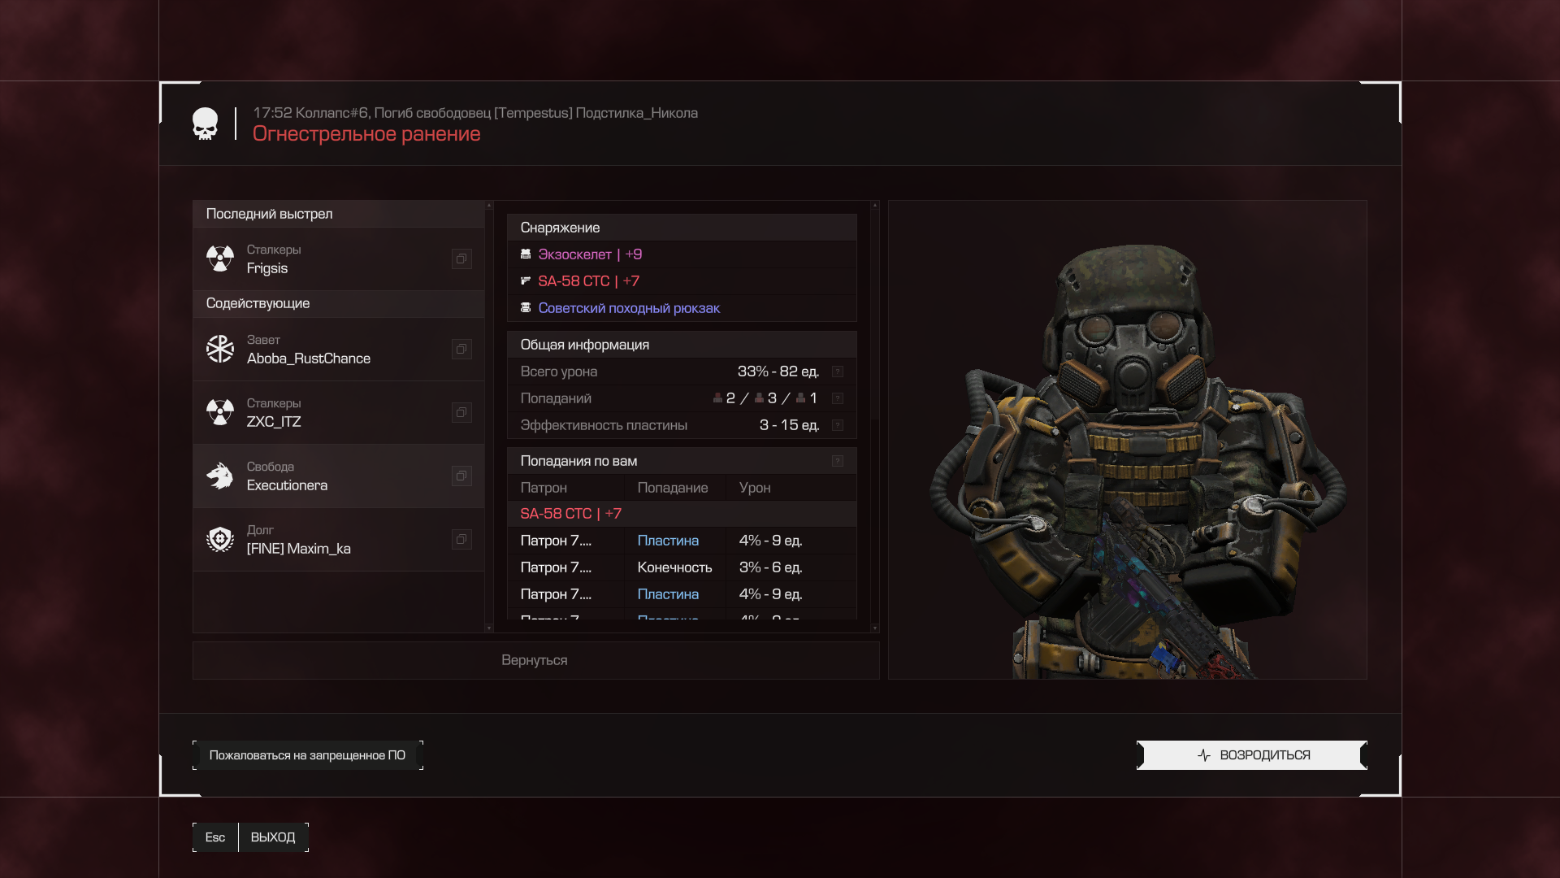Click the Esc key hint button
This screenshot has width=1560, height=878.
(215, 837)
